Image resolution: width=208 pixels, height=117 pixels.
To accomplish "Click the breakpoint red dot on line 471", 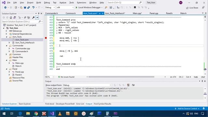I will [x=46, y=38].
